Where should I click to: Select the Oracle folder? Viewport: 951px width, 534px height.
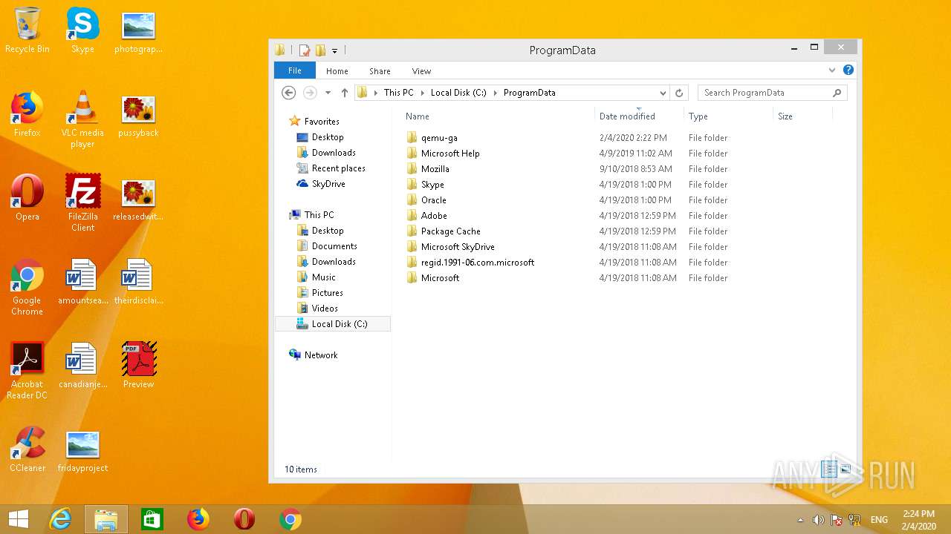(x=433, y=200)
